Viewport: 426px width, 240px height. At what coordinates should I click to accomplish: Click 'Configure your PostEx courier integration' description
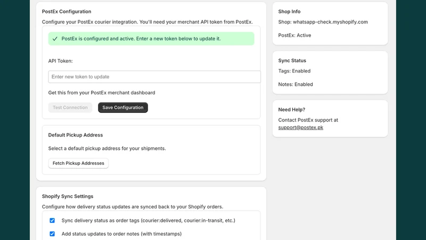(x=148, y=22)
